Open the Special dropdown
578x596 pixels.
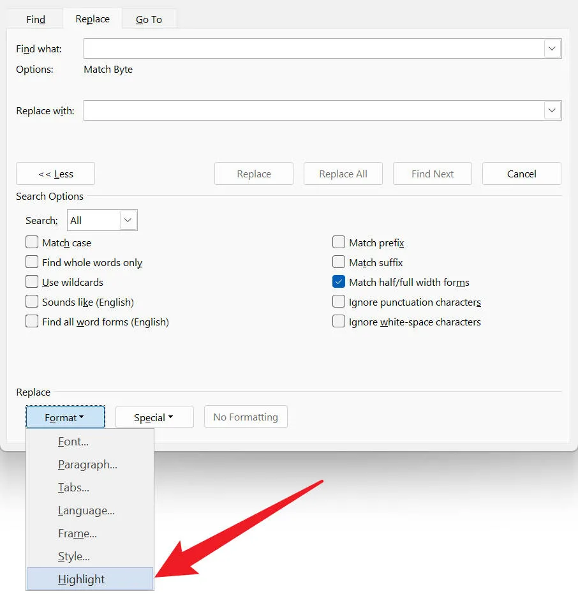point(154,417)
